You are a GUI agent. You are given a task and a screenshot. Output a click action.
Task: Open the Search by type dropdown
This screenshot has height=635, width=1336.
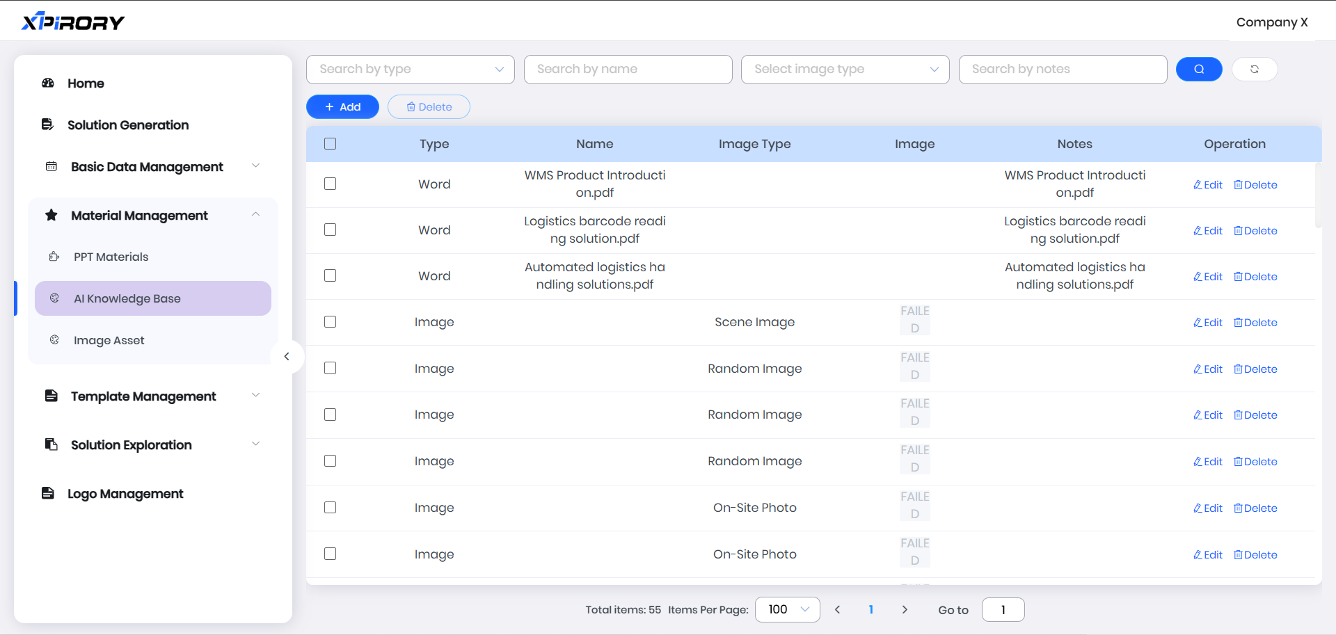(x=410, y=69)
